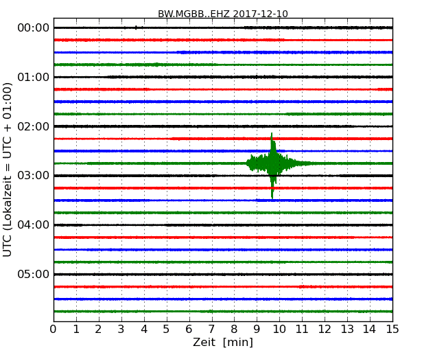The image size is (446, 357).
Task: Click x-axis tick label 14
Action: point(370,329)
